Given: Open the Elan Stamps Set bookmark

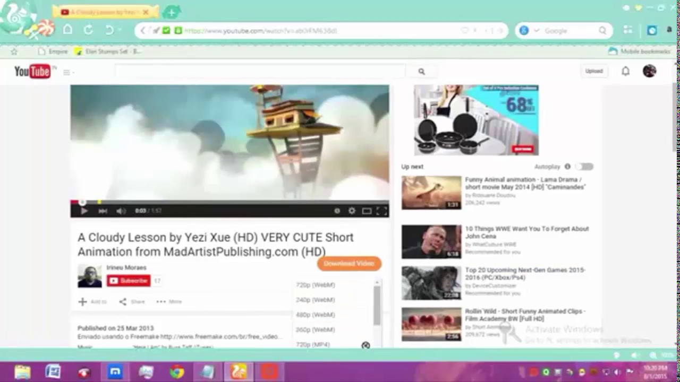Looking at the screenshot, I should (108, 51).
